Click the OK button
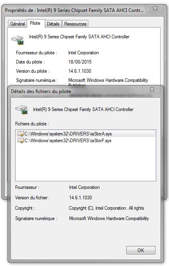 [141, 250]
